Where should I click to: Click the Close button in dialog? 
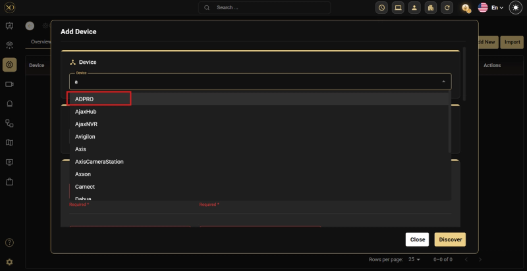pos(417,239)
